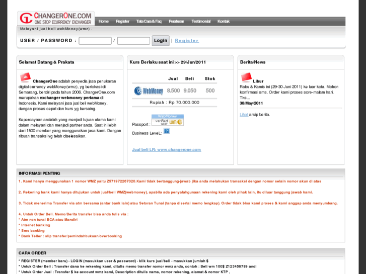Follow the Register link next to Login
The height and width of the screenshot is (274, 366).
click(x=187, y=41)
